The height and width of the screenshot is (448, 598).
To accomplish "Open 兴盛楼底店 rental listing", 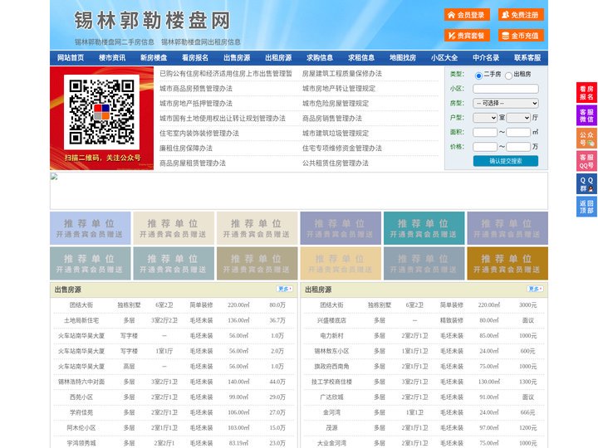I will [331, 320].
